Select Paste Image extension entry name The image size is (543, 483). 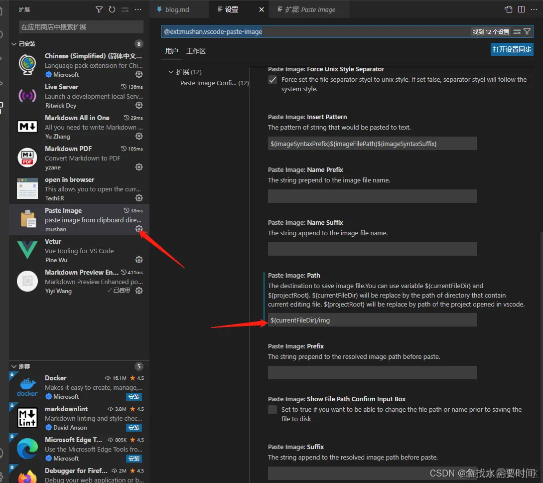coord(63,211)
